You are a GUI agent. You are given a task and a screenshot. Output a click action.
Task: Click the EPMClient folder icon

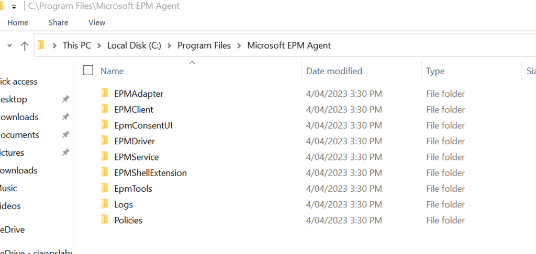[x=105, y=110]
